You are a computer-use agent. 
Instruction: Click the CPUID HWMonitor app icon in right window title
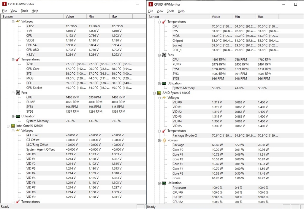pos(151,4)
